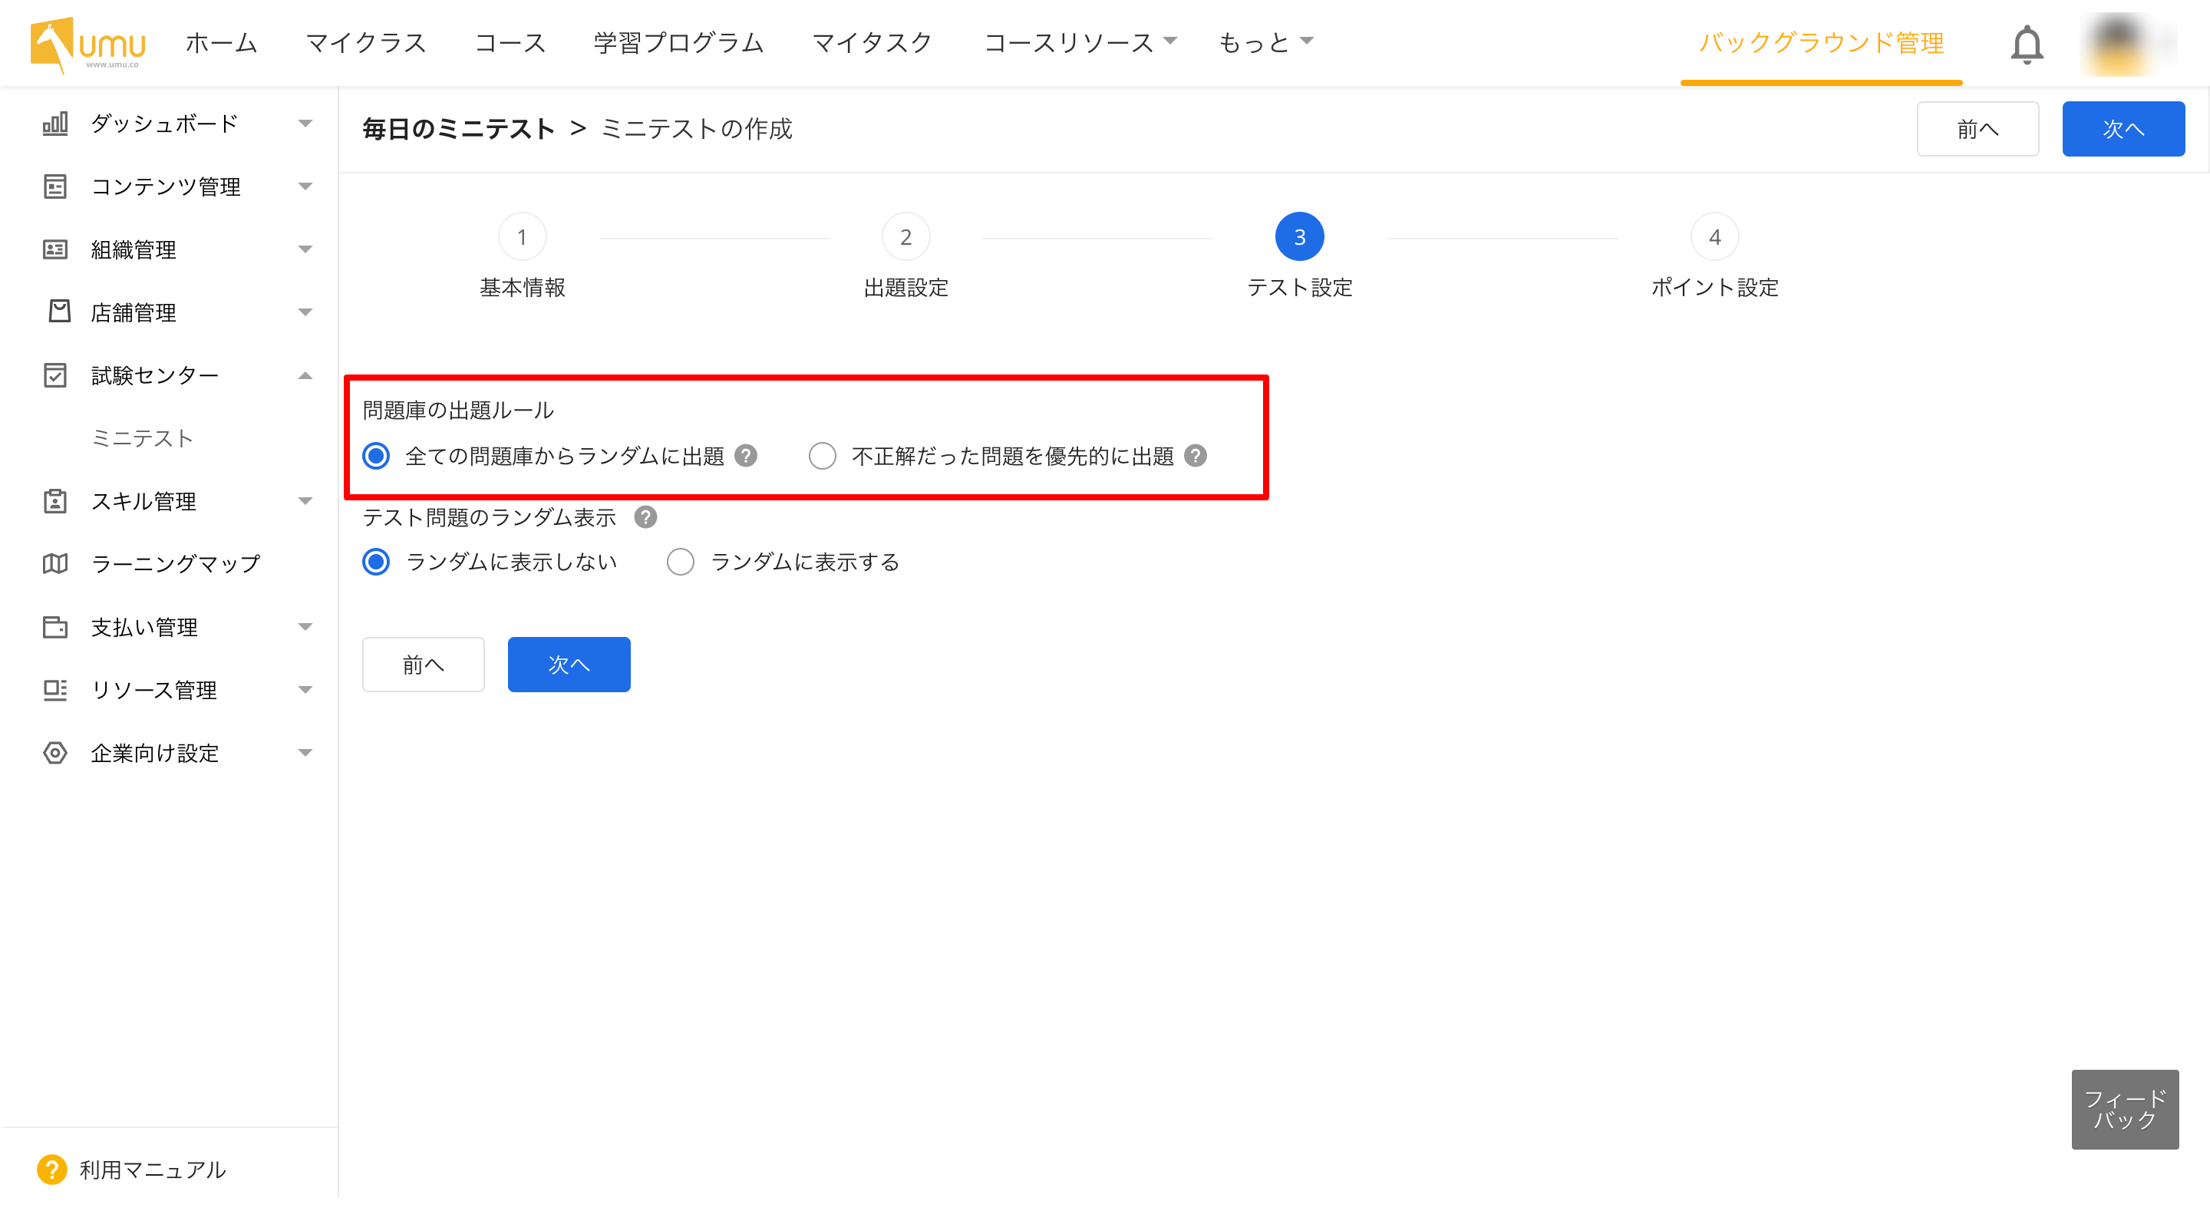2210x1211 pixels.
Task: Click the 利用マニュアル question mark icon
Action: click(51, 1169)
